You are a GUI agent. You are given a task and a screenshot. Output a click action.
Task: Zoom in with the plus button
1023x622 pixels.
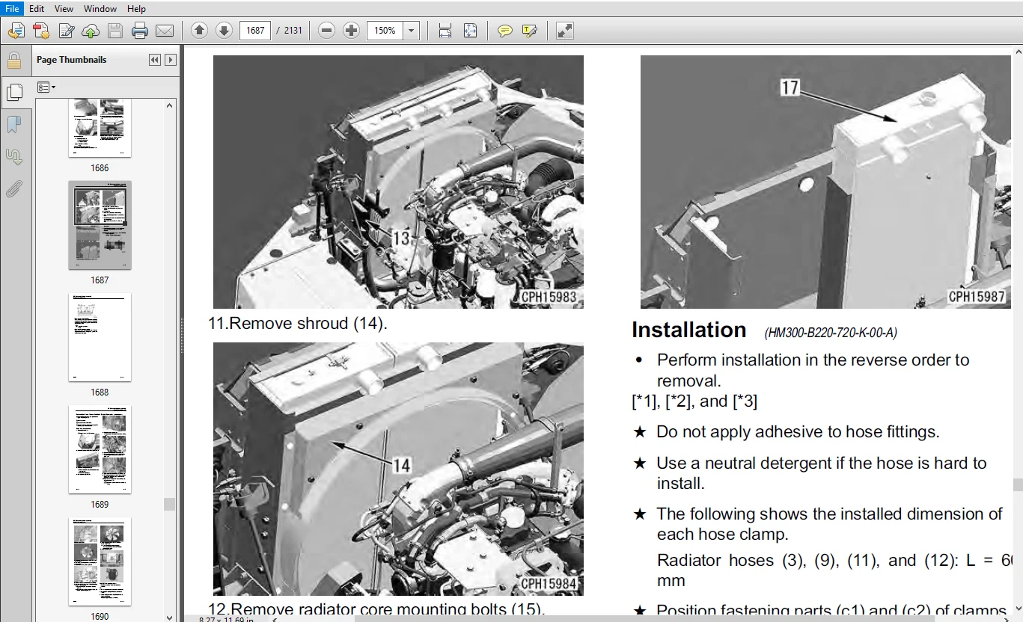click(351, 31)
